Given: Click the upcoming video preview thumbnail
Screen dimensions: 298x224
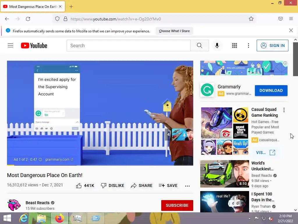Looking at the screenshot, I should pos(182,134).
